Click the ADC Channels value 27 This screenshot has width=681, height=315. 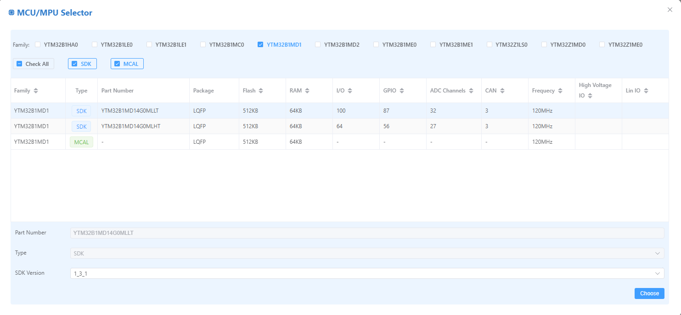[x=433, y=126]
